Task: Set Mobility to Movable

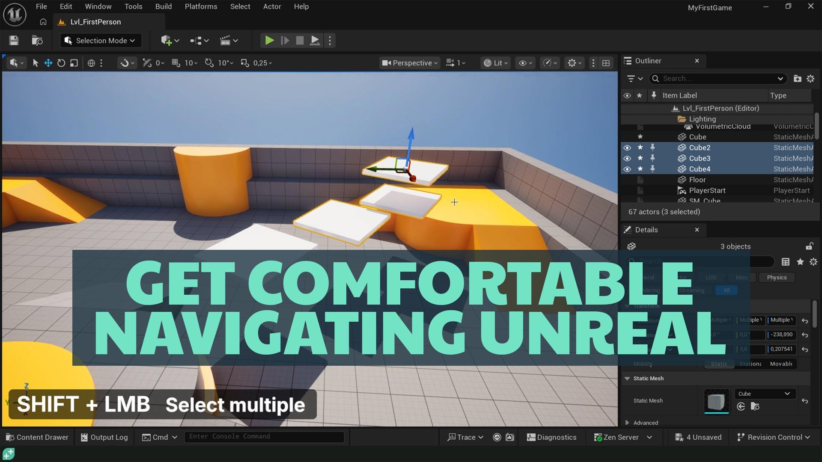Action: tap(781, 364)
